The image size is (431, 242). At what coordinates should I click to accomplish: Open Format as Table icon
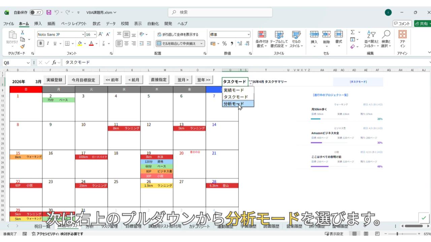click(x=279, y=35)
